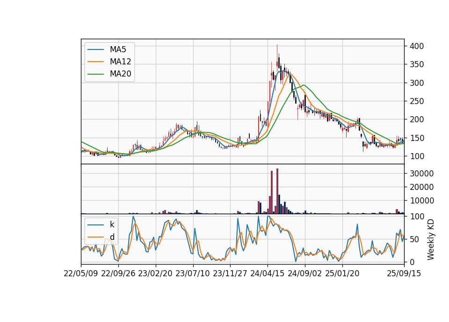Click the 25/09/15 date label

tap(404, 273)
